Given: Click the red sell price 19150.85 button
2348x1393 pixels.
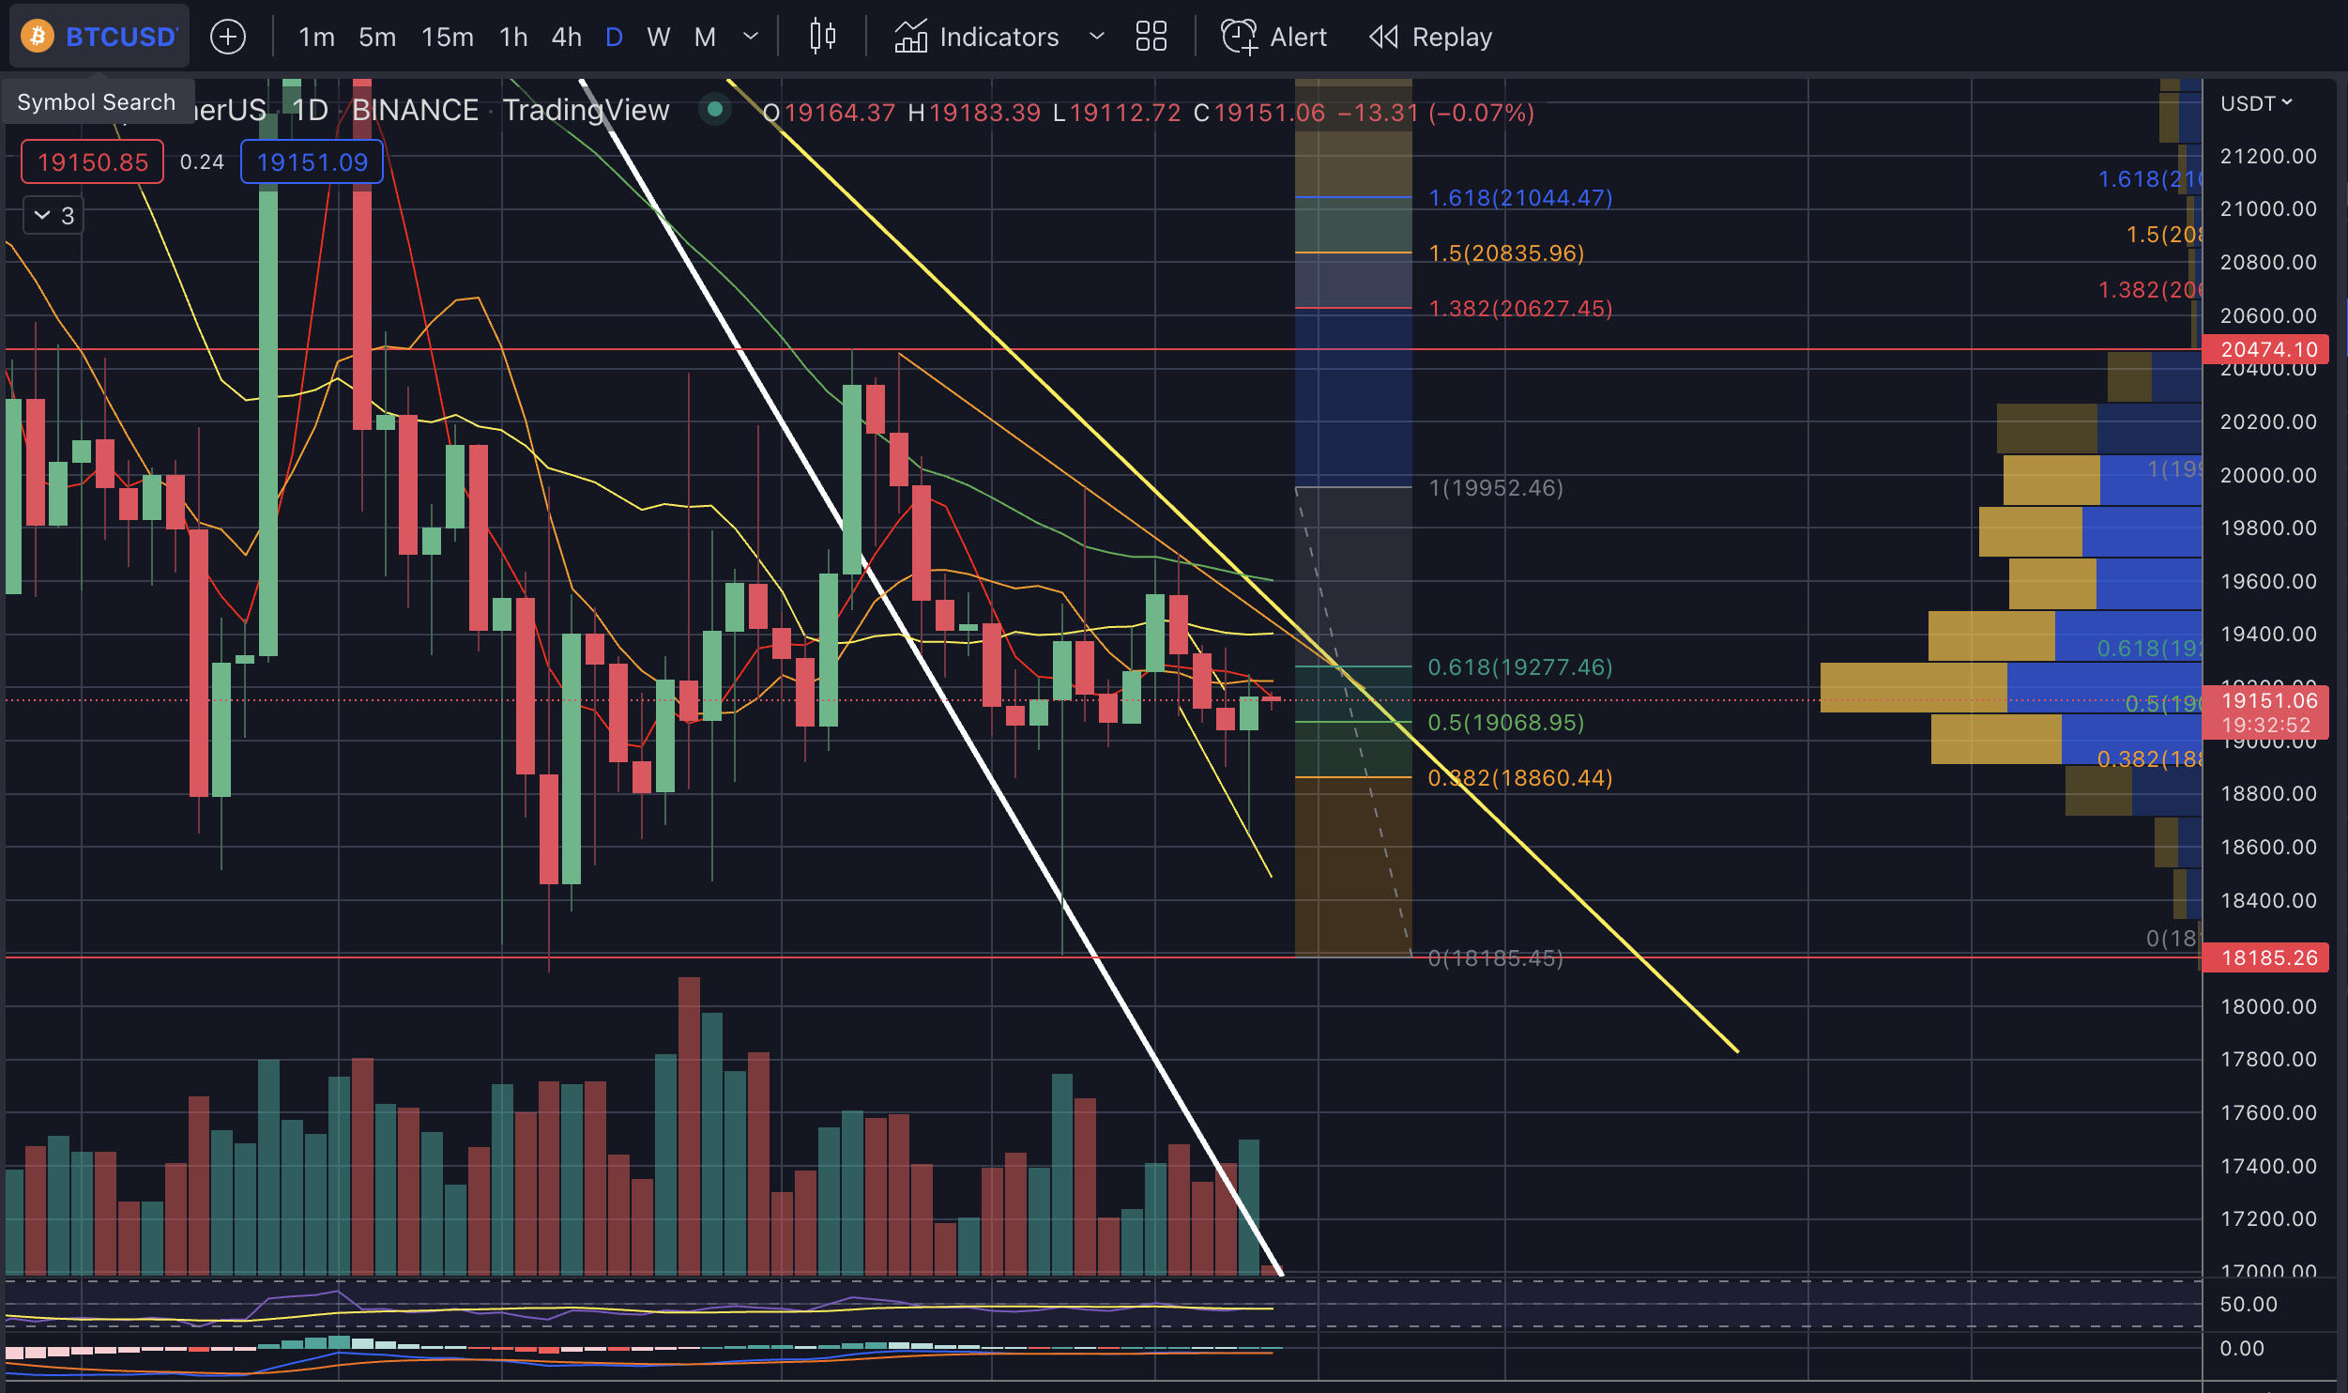Looking at the screenshot, I should pos(92,161).
